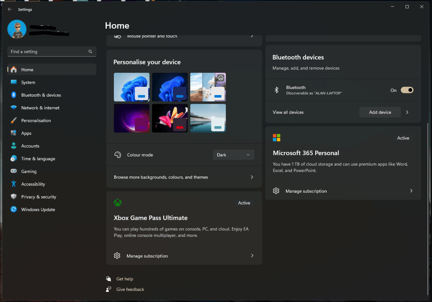
Task: Click the Active badge on the Xbox card
Action: coord(244,203)
